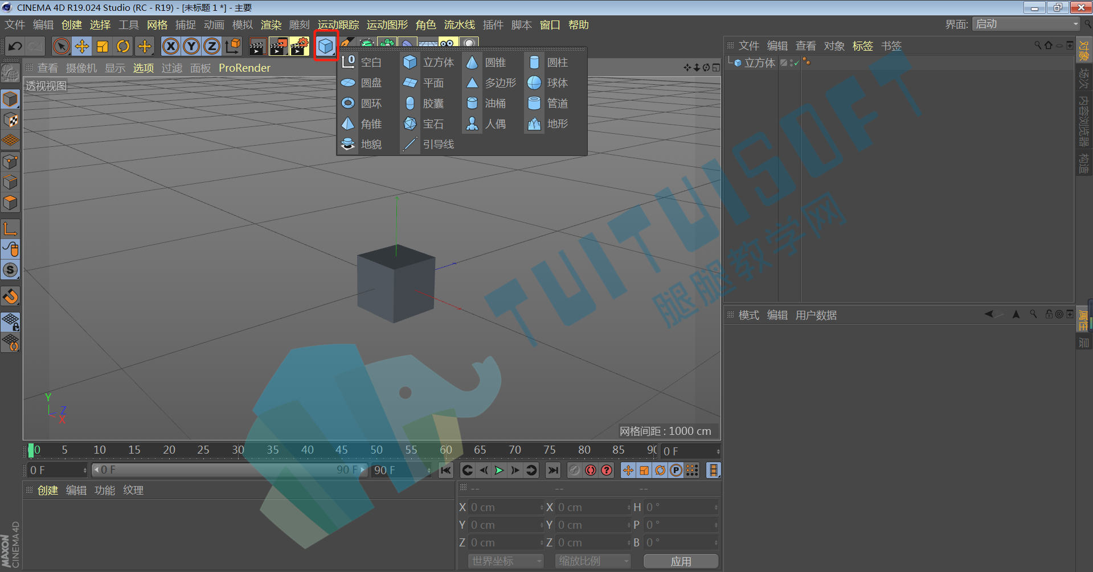The height and width of the screenshot is (572, 1093).
Task: Toggle Y axis lock
Action: point(191,46)
